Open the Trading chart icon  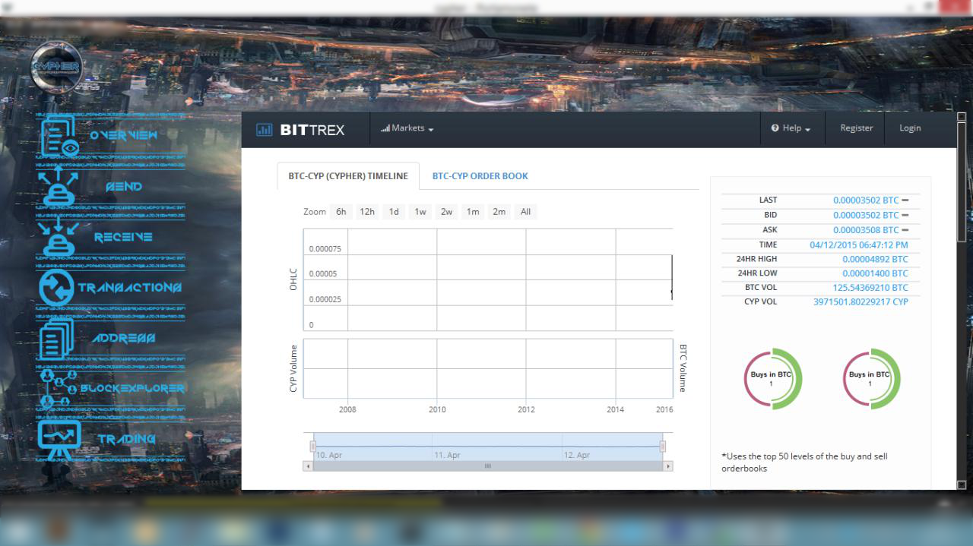pyautogui.click(x=59, y=440)
